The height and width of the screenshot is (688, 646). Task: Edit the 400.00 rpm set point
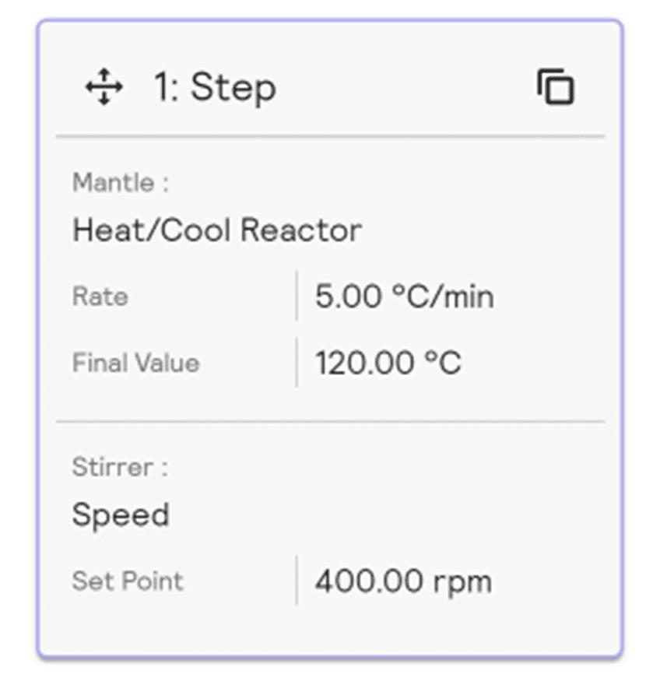[x=403, y=581]
